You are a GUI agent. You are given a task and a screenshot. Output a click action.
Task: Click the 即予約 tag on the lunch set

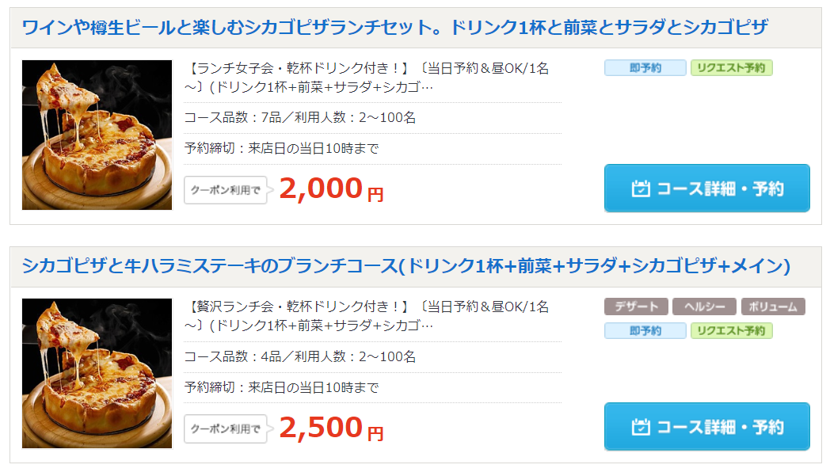click(x=645, y=68)
